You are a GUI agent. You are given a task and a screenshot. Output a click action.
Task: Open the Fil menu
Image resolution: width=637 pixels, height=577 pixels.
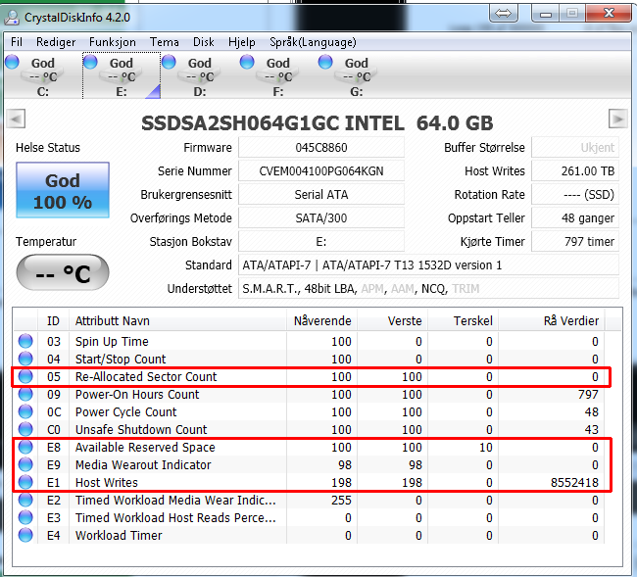point(17,42)
